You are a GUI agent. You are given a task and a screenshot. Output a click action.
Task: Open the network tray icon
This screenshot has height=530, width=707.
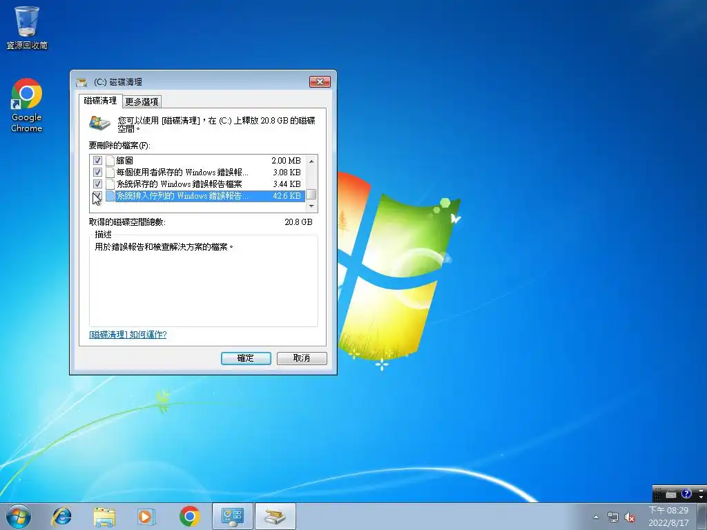(x=613, y=517)
